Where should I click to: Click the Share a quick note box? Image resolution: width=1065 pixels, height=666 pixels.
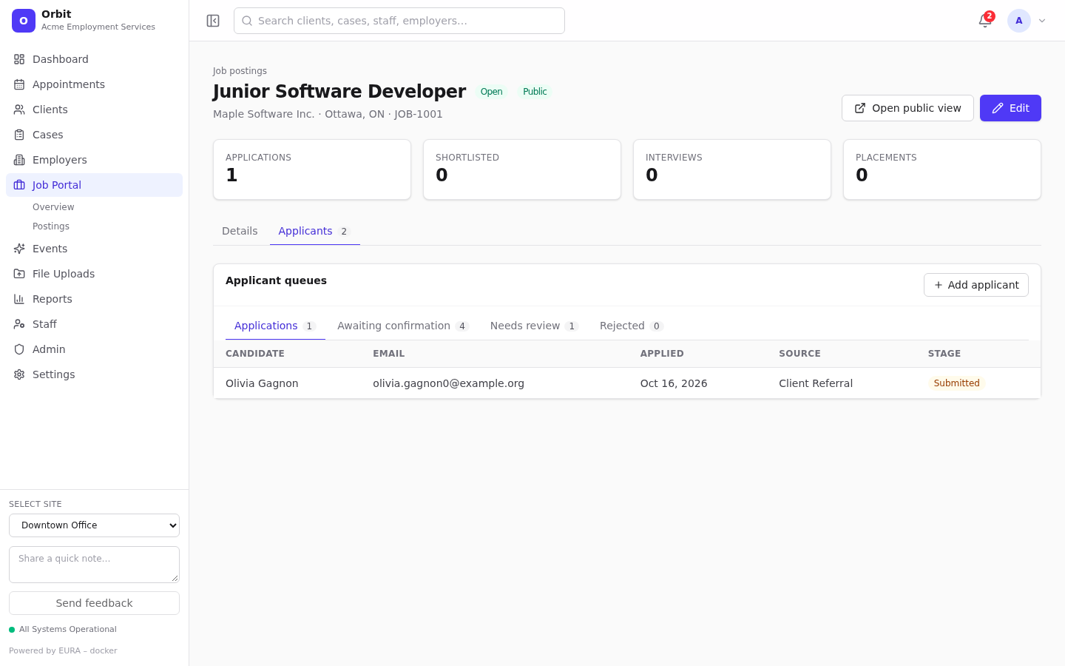(x=94, y=565)
